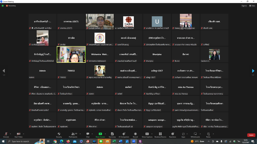This screenshot has width=257, height=144.
Task: Select the Wichantra Watt... participant tile
Action: click(x=100, y=54)
